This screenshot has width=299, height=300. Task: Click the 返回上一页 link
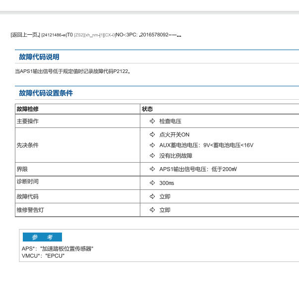(25, 35)
